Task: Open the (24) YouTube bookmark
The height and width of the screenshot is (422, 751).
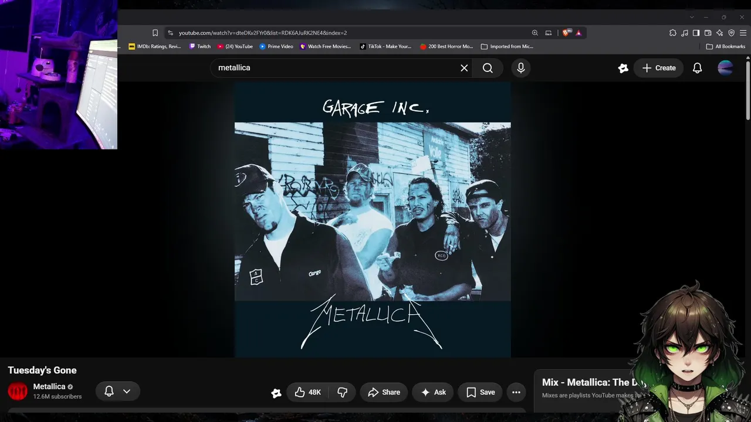Action: (x=235, y=46)
